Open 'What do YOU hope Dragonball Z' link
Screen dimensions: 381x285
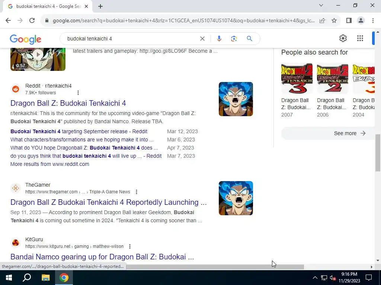(84, 148)
